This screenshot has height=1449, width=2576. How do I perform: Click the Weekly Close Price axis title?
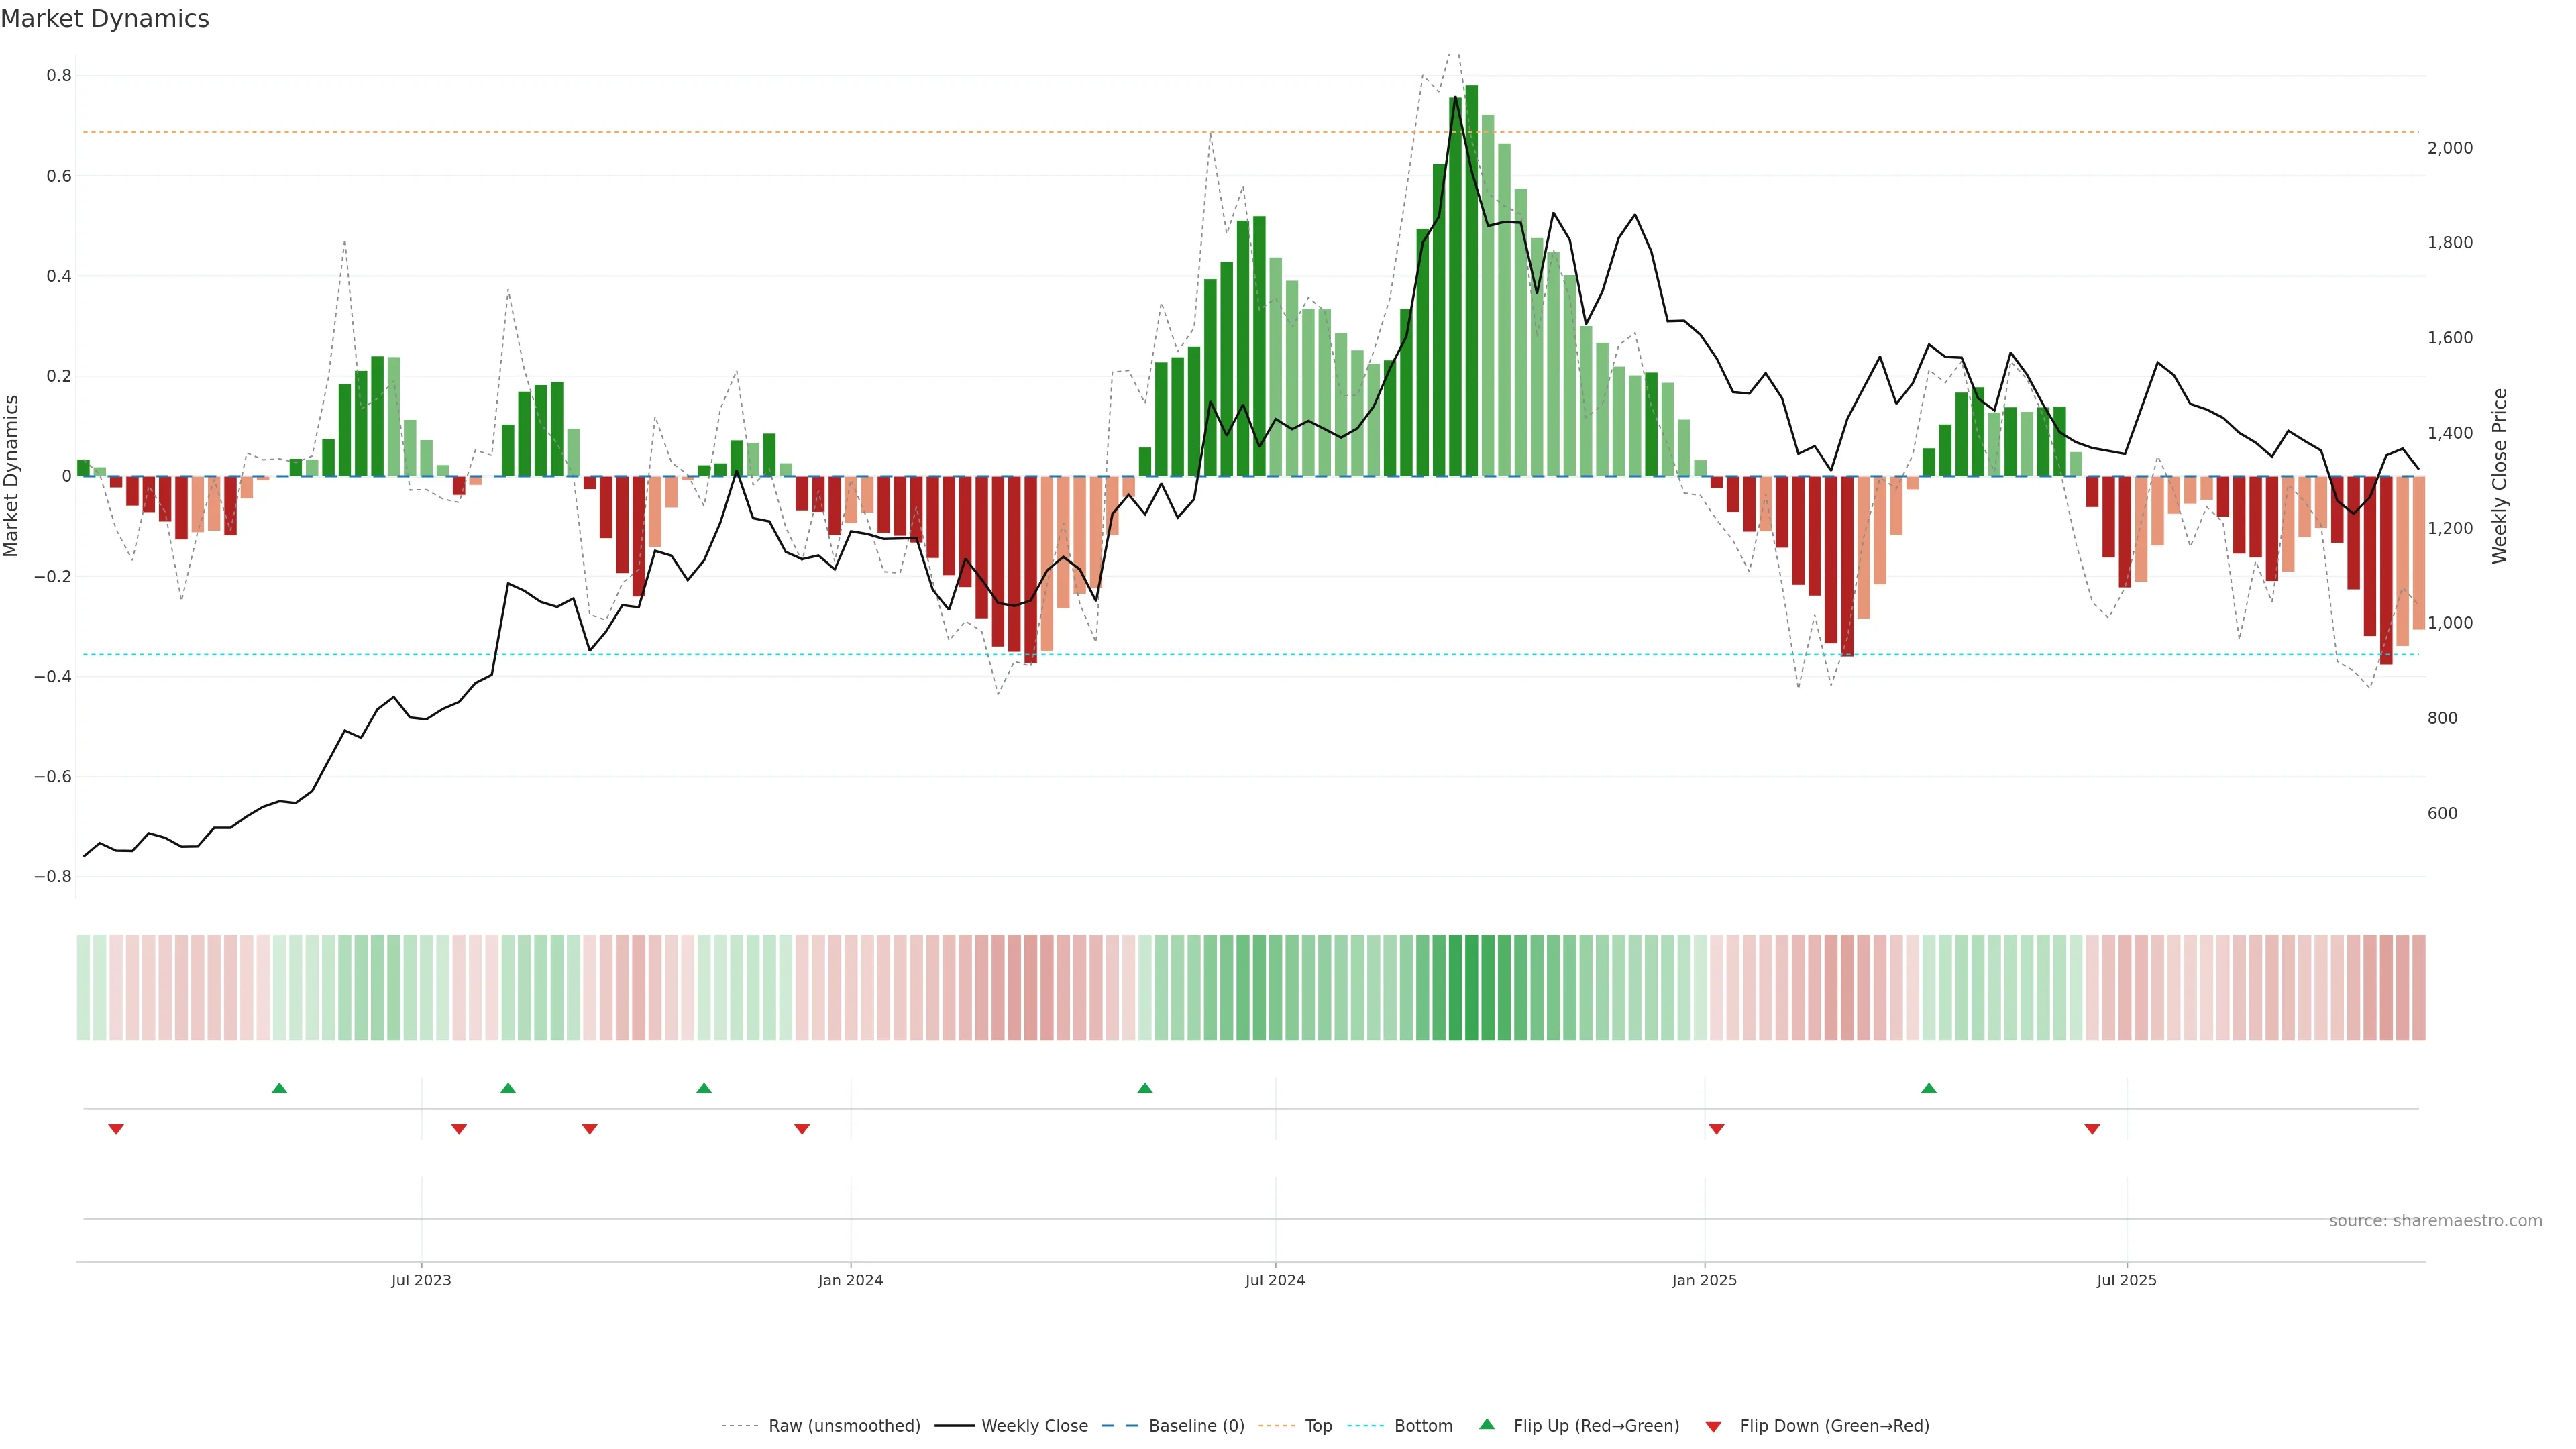[x=2499, y=476]
